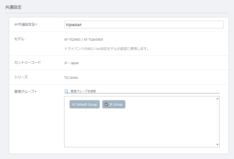Uncheck the 3F Group checkbox
Viewport: 234px width, 159px height.
(106, 104)
